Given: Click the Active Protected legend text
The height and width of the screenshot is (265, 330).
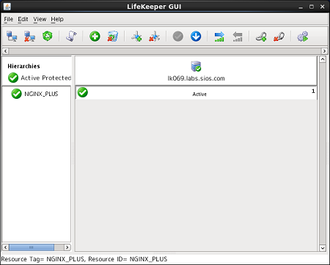Looking at the screenshot, I should (x=46, y=78).
